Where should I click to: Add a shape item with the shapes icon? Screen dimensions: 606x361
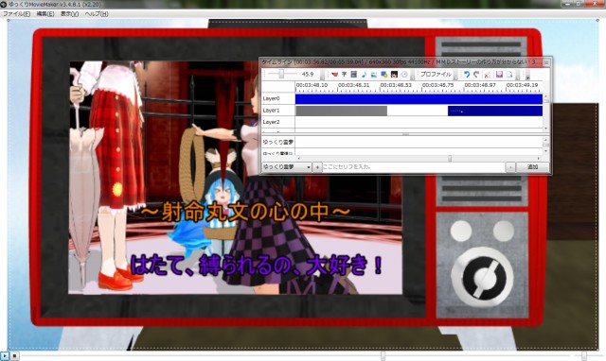point(383,74)
